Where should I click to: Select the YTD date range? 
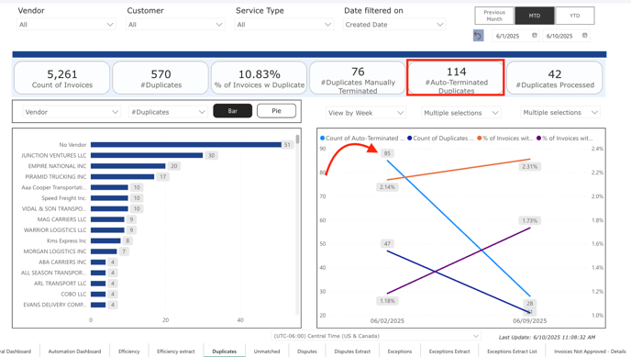pos(575,16)
